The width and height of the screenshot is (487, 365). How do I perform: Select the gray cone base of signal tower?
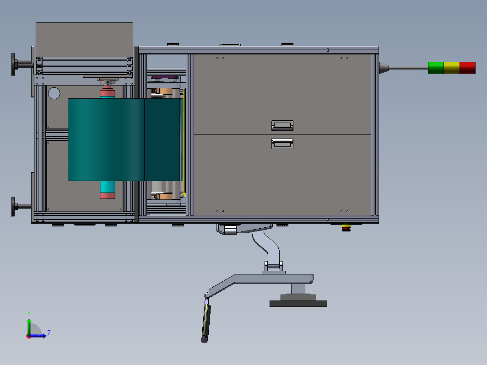click(384, 68)
